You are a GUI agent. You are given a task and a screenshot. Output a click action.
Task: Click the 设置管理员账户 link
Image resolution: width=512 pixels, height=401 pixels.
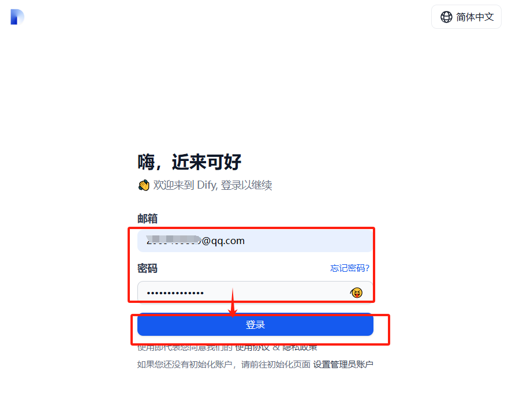pyautogui.click(x=343, y=365)
